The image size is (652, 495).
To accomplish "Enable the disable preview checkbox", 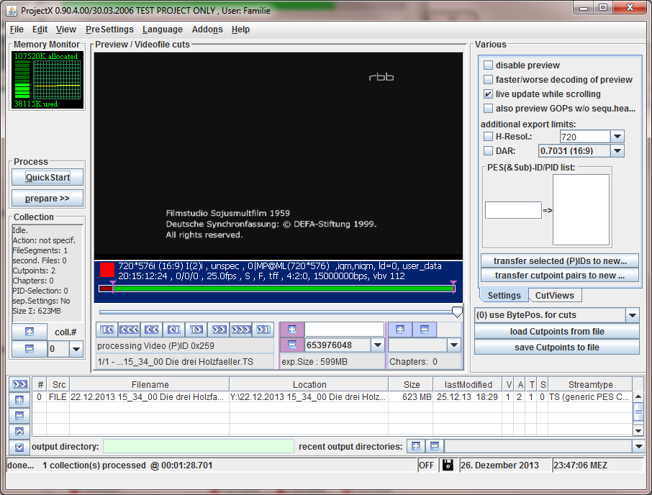I will (489, 65).
